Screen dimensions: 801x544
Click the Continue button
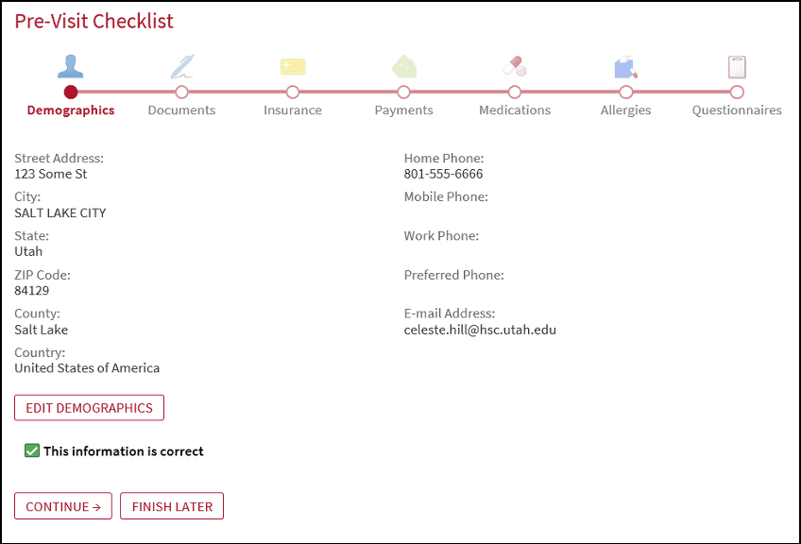(63, 506)
